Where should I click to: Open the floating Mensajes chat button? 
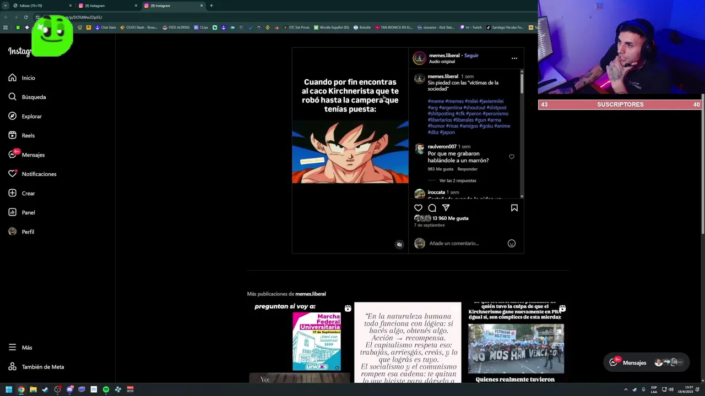646,362
